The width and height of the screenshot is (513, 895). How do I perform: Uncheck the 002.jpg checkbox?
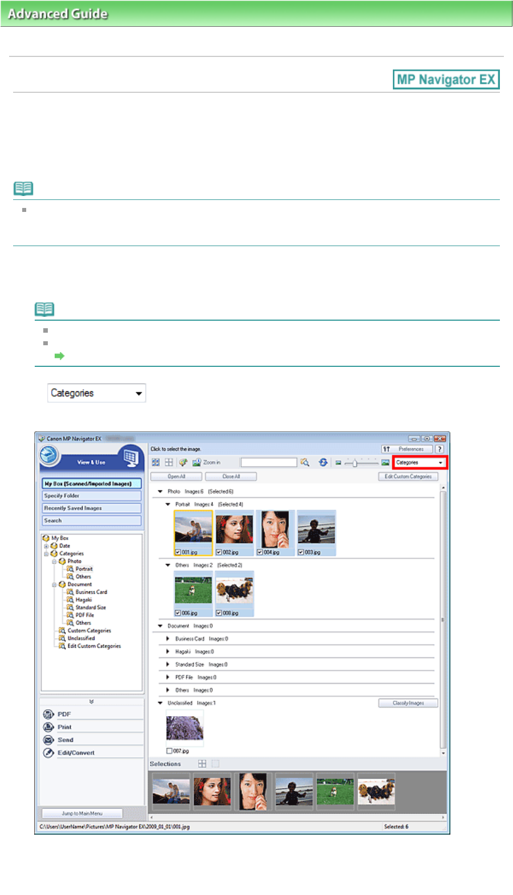(x=219, y=552)
